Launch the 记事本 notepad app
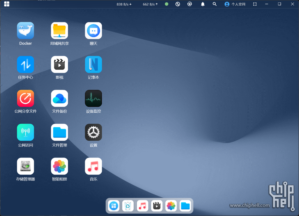The height and width of the screenshot is (216, 299). coord(93,65)
